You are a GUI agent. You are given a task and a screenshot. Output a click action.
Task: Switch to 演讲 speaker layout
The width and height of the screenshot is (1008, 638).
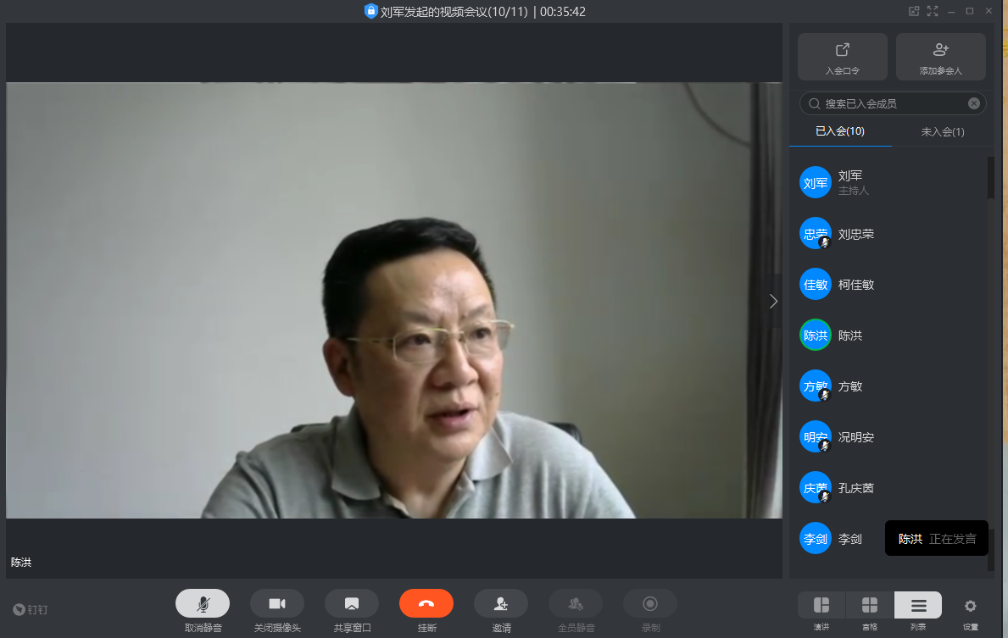[x=821, y=605]
